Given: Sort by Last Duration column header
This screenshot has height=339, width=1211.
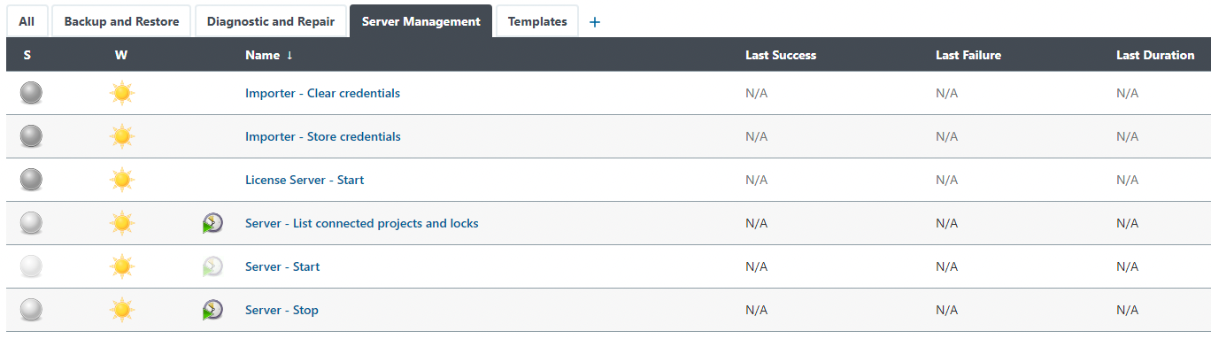Looking at the screenshot, I should [x=1155, y=55].
